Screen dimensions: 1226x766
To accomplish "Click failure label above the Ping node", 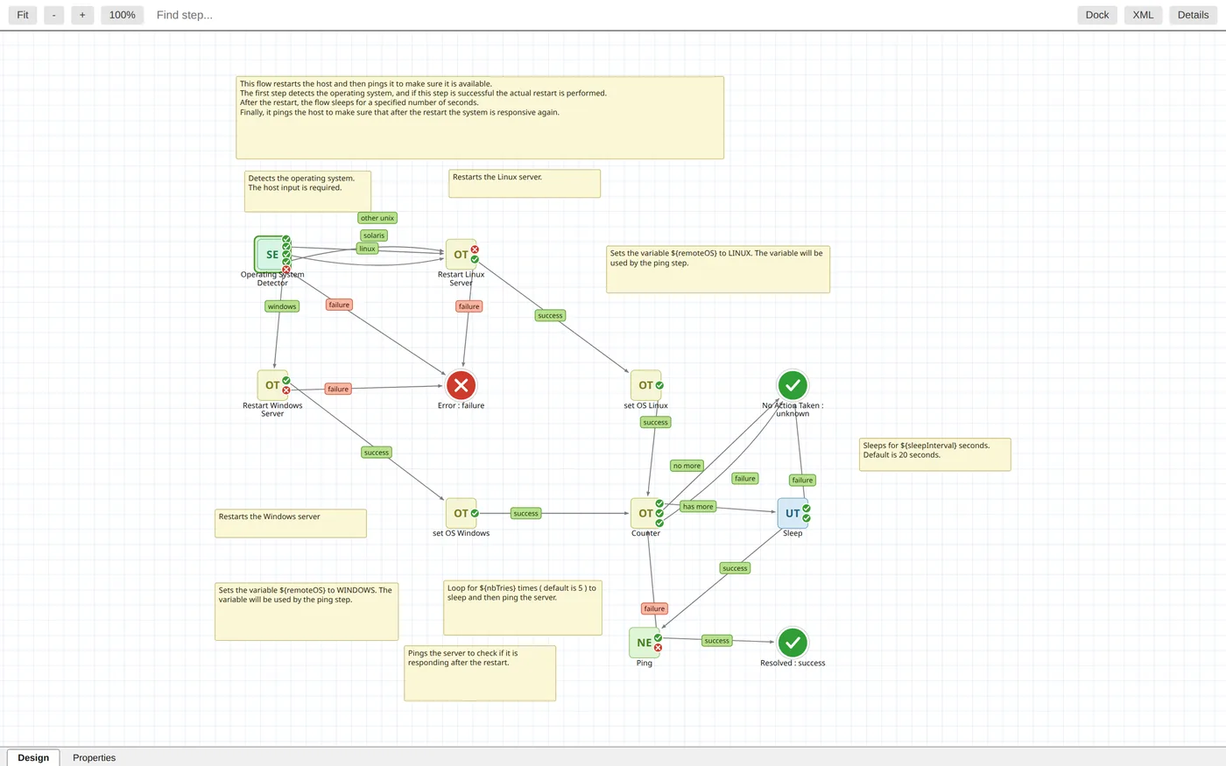I will click(x=654, y=608).
